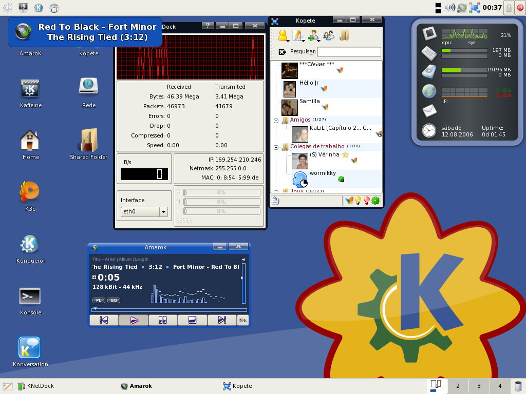Click the green flower ICQ icon in Kopete
Image resolution: width=526 pixels, height=394 pixels.
pos(375,201)
